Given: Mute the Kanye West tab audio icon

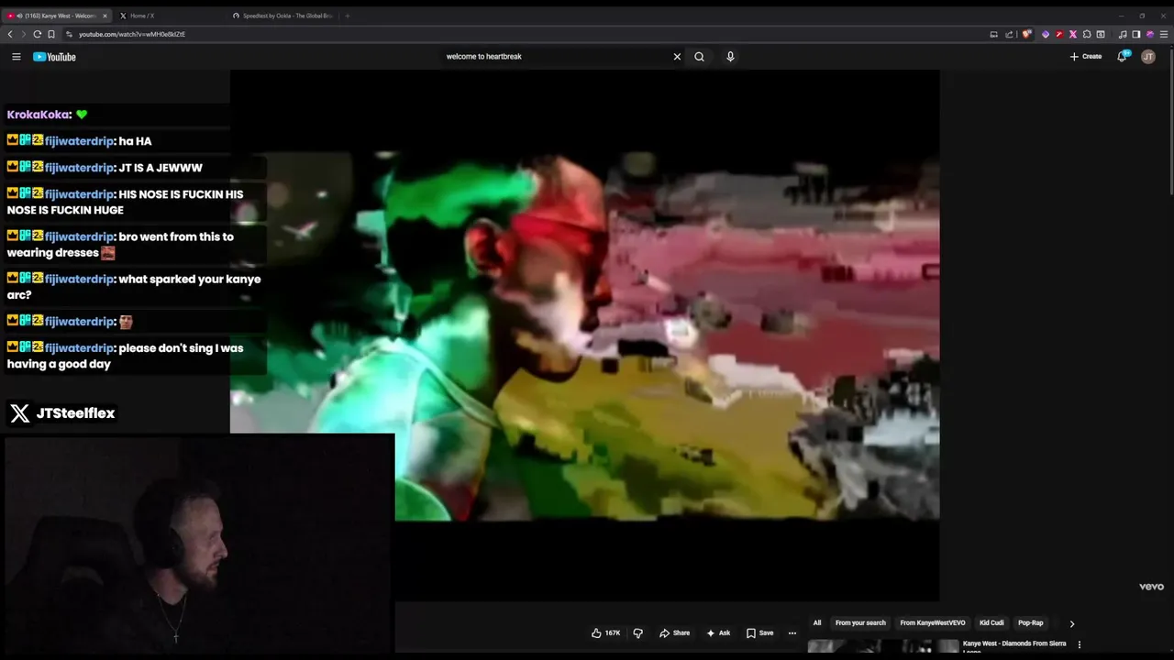Looking at the screenshot, I should [19, 16].
